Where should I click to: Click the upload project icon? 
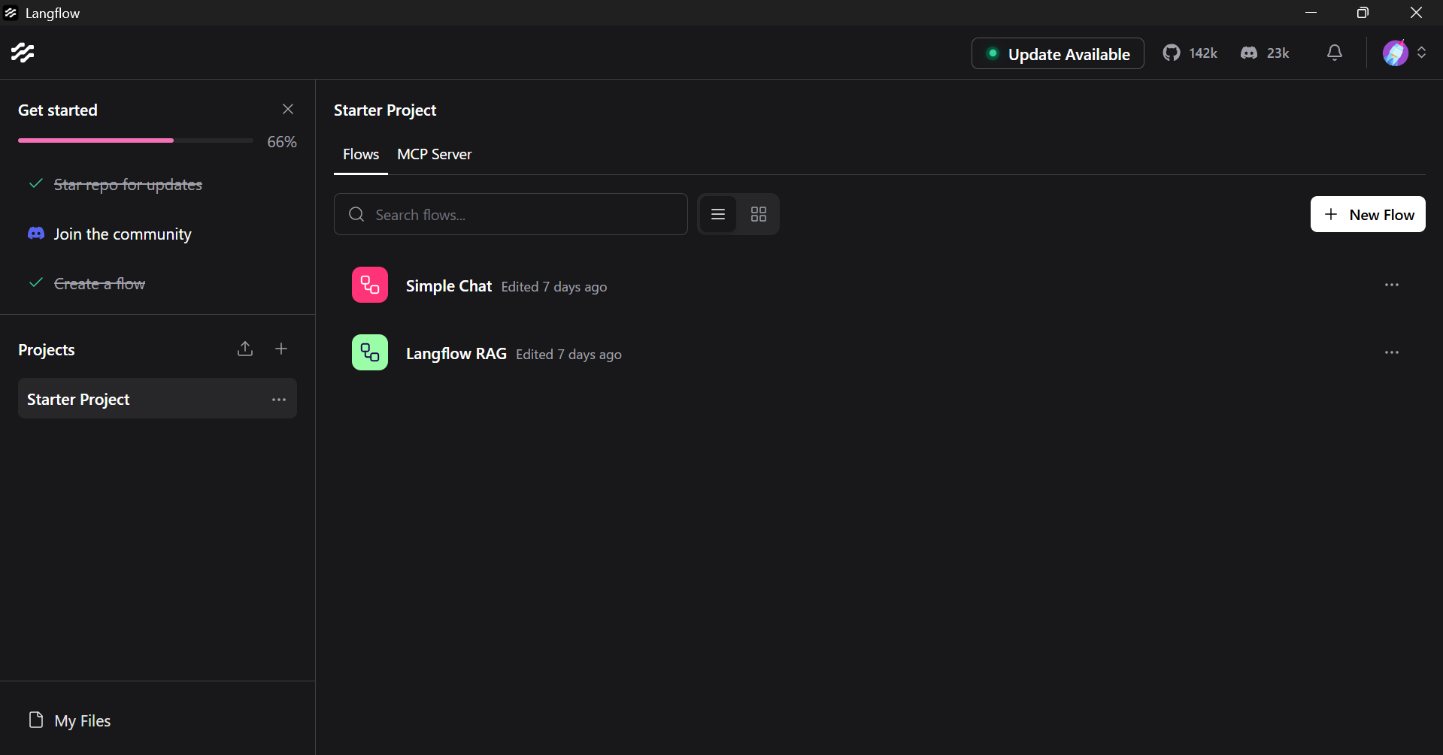click(x=245, y=349)
